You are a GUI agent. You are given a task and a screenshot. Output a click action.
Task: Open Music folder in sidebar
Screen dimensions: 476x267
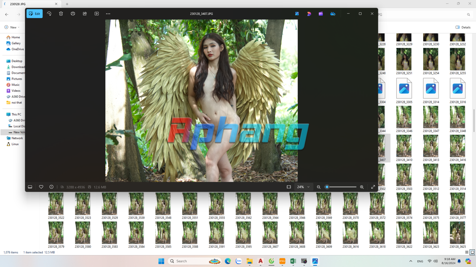(13, 85)
